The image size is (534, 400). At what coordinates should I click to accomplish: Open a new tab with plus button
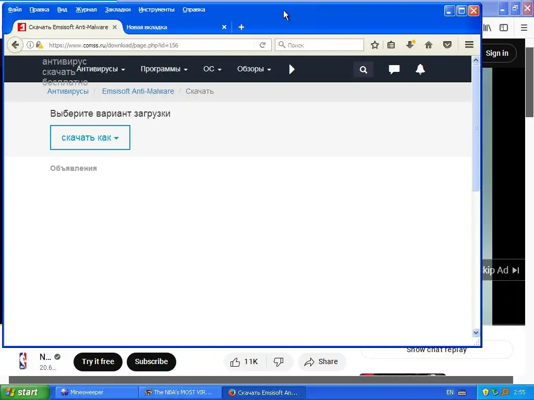(x=241, y=27)
